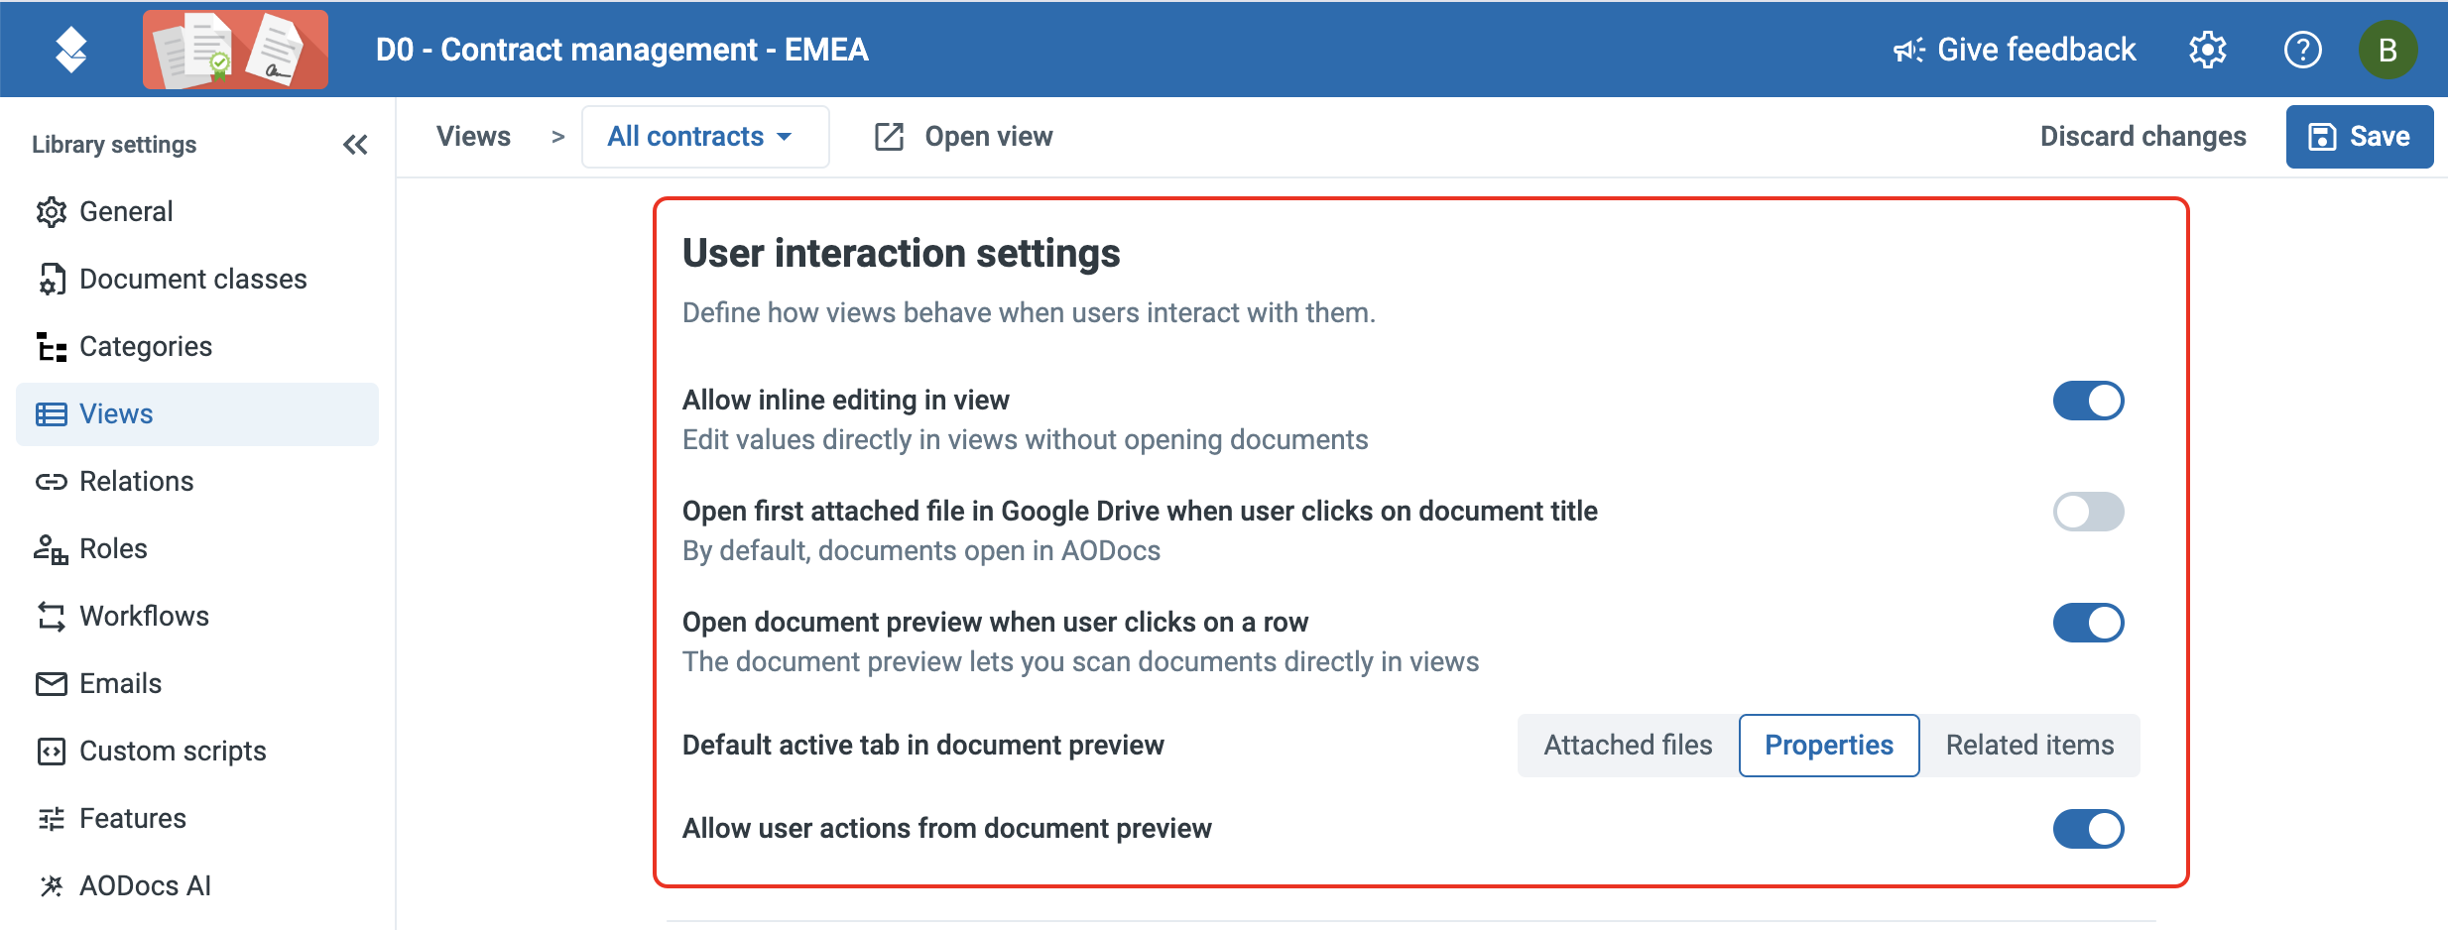Open the help question mark icon
Image resolution: width=2448 pixels, height=930 pixels.
[2302, 50]
